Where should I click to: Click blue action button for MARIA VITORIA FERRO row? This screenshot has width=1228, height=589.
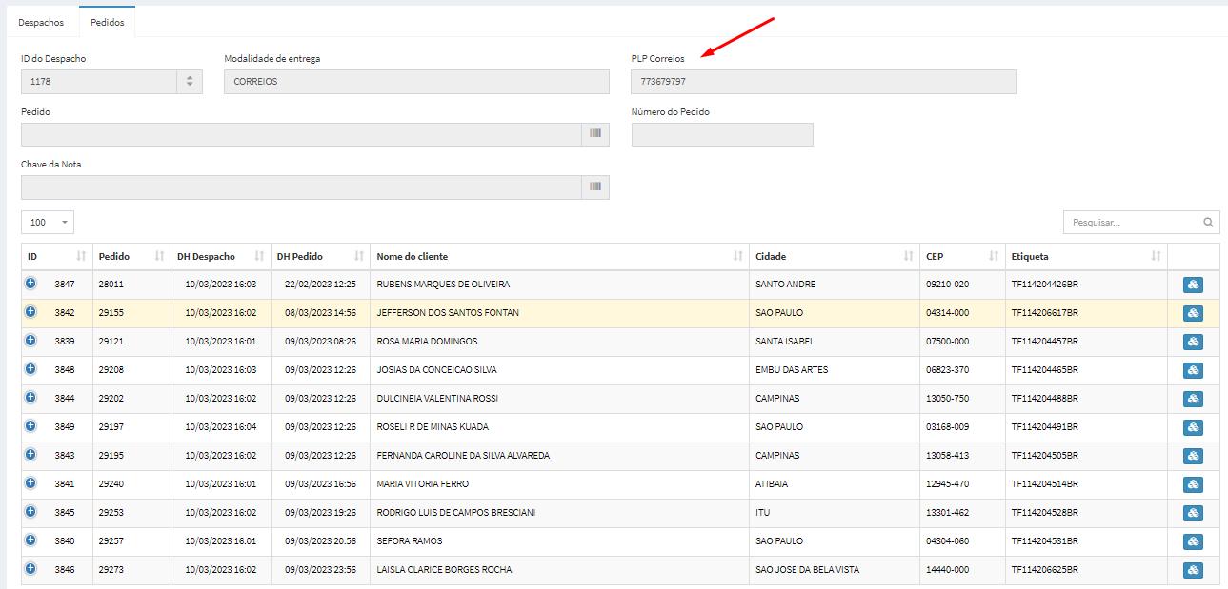1193,485
